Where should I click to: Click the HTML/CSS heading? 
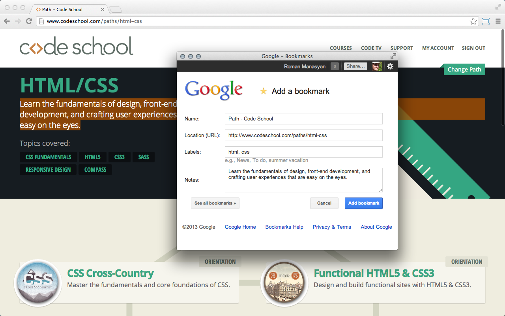(69, 85)
